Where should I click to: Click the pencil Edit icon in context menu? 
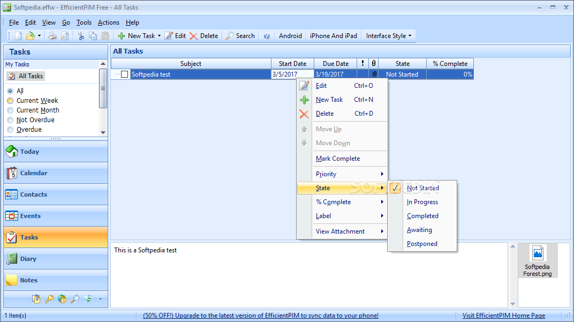coord(304,86)
